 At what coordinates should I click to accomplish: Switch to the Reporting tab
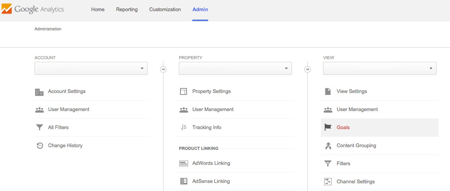click(x=127, y=10)
